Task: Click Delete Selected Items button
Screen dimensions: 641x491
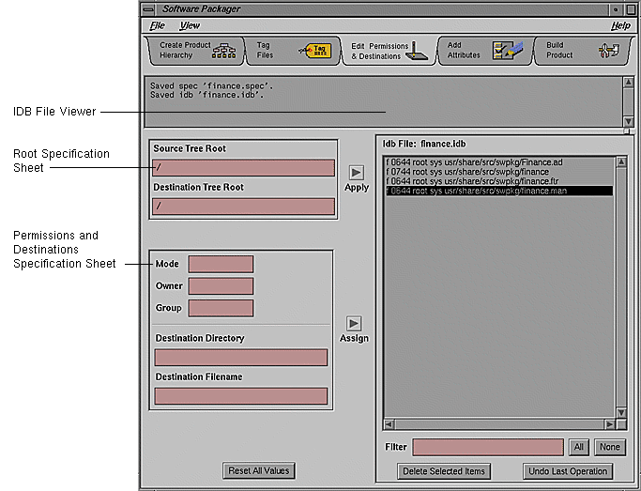Action: point(444,471)
